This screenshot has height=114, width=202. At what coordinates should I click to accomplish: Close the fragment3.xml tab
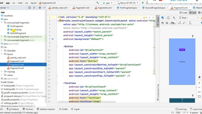pyautogui.click(x=189, y=8)
